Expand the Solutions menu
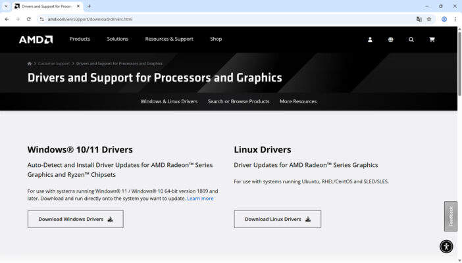462x263 pixels. click(x=117, y=39)
